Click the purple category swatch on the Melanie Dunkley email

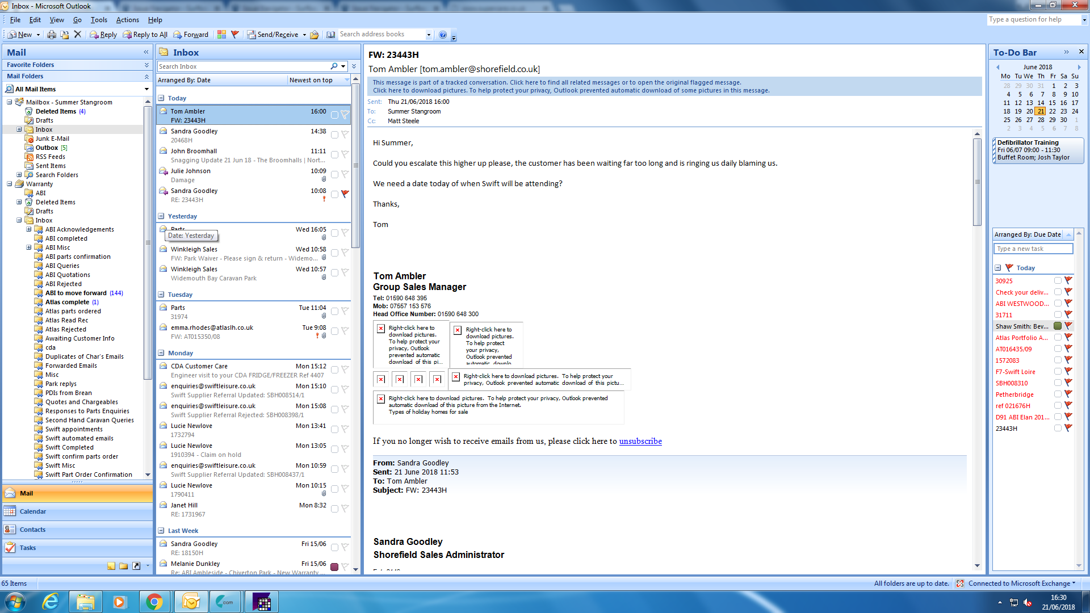click(334, 567)
